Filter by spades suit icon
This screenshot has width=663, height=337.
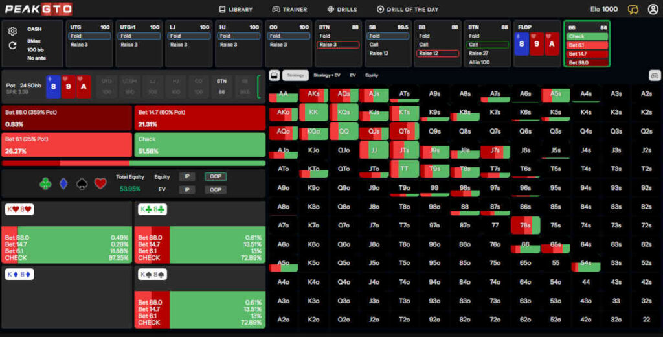coord(82,184)
